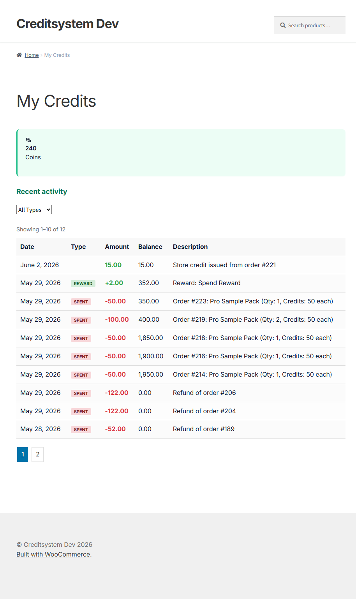Click 'Refund of order #189'
This screenshot has width=356, height=599.
204,429
